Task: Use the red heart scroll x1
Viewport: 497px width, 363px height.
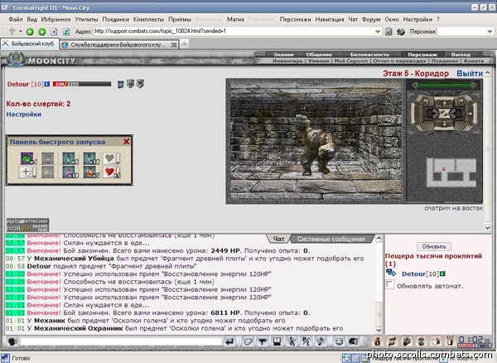Action: tap(110, 172)
